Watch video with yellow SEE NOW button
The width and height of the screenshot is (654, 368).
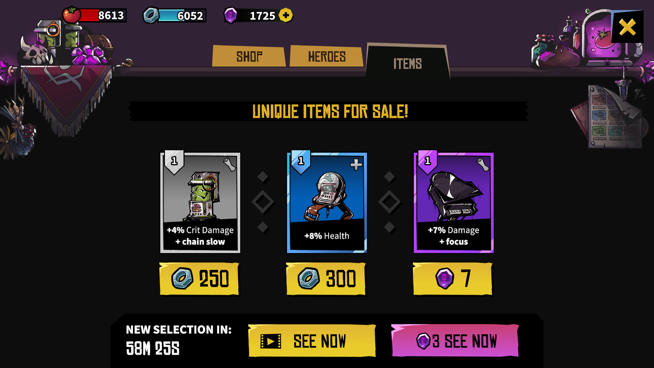pyautogui.click(x=312, y=340)
